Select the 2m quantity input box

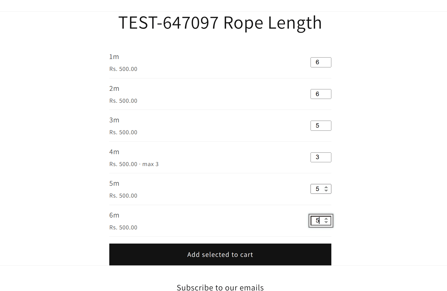coord(321,94)
